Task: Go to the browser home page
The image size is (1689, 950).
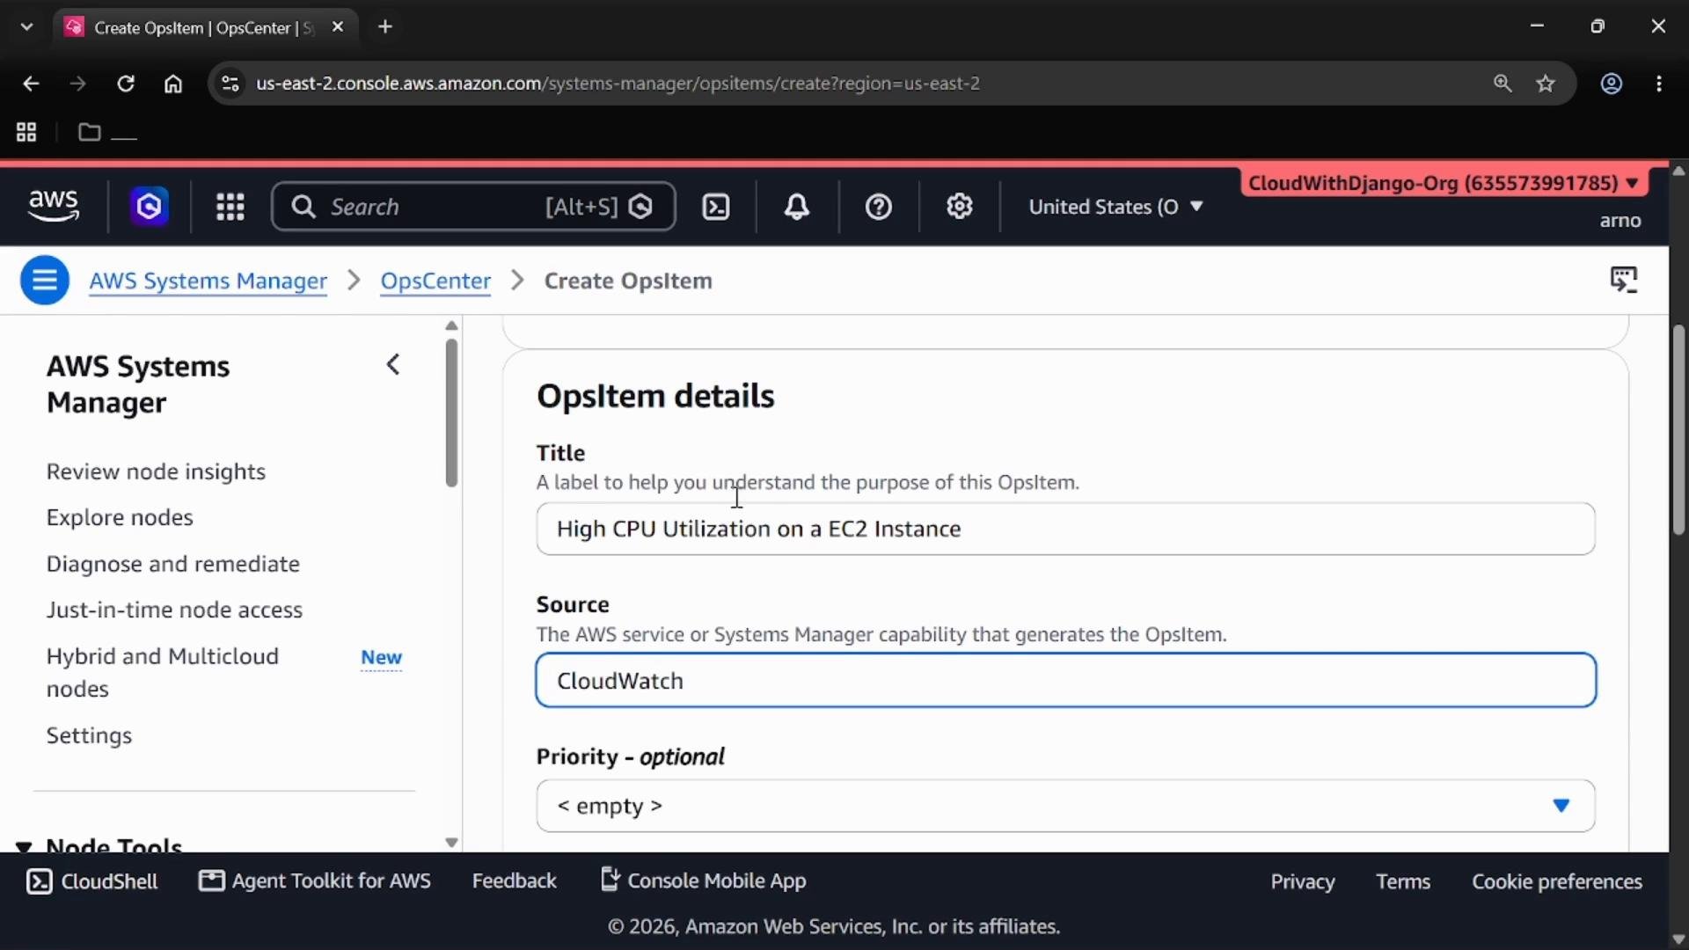Action: pos(173,84)
